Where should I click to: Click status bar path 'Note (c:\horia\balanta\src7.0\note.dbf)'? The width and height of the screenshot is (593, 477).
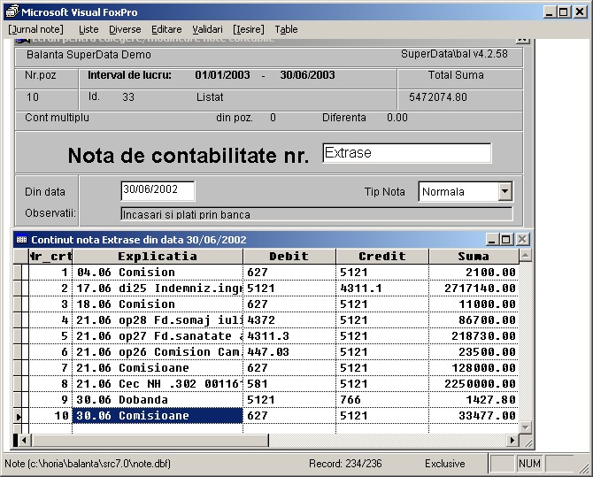coord(88,464)
